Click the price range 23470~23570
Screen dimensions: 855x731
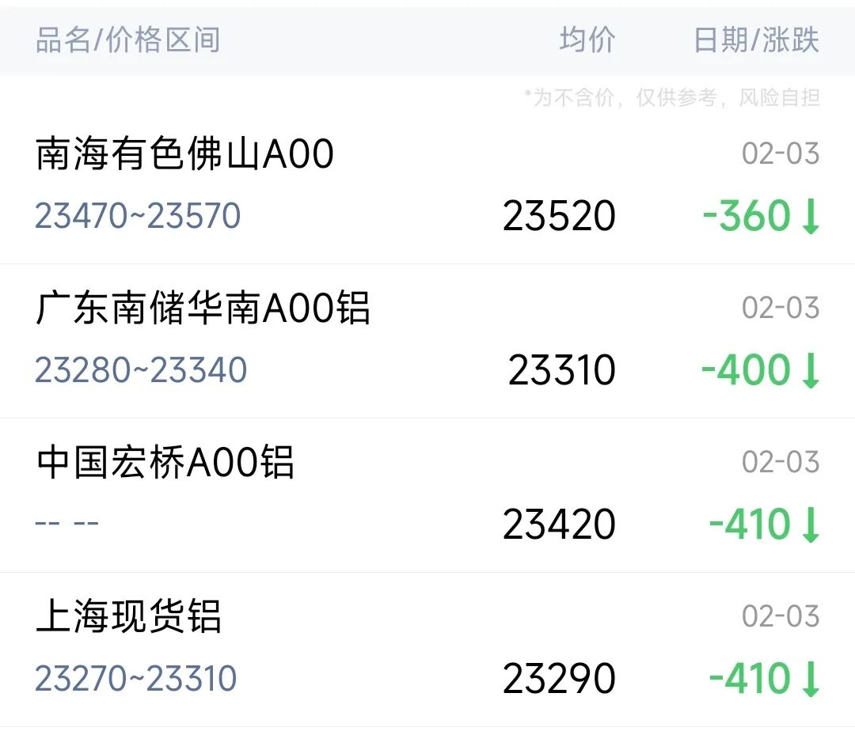139,216
